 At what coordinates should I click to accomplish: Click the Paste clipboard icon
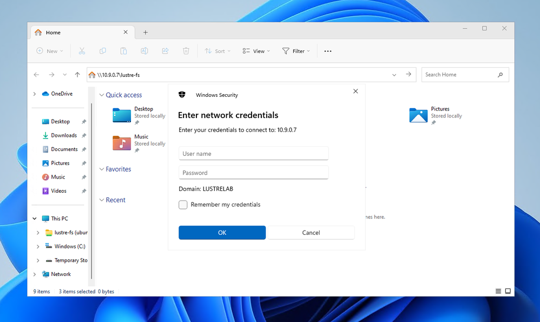(x=123, y=51)
